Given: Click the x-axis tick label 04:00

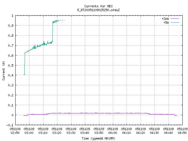Looking at the screenshot, I should point(113,133).
